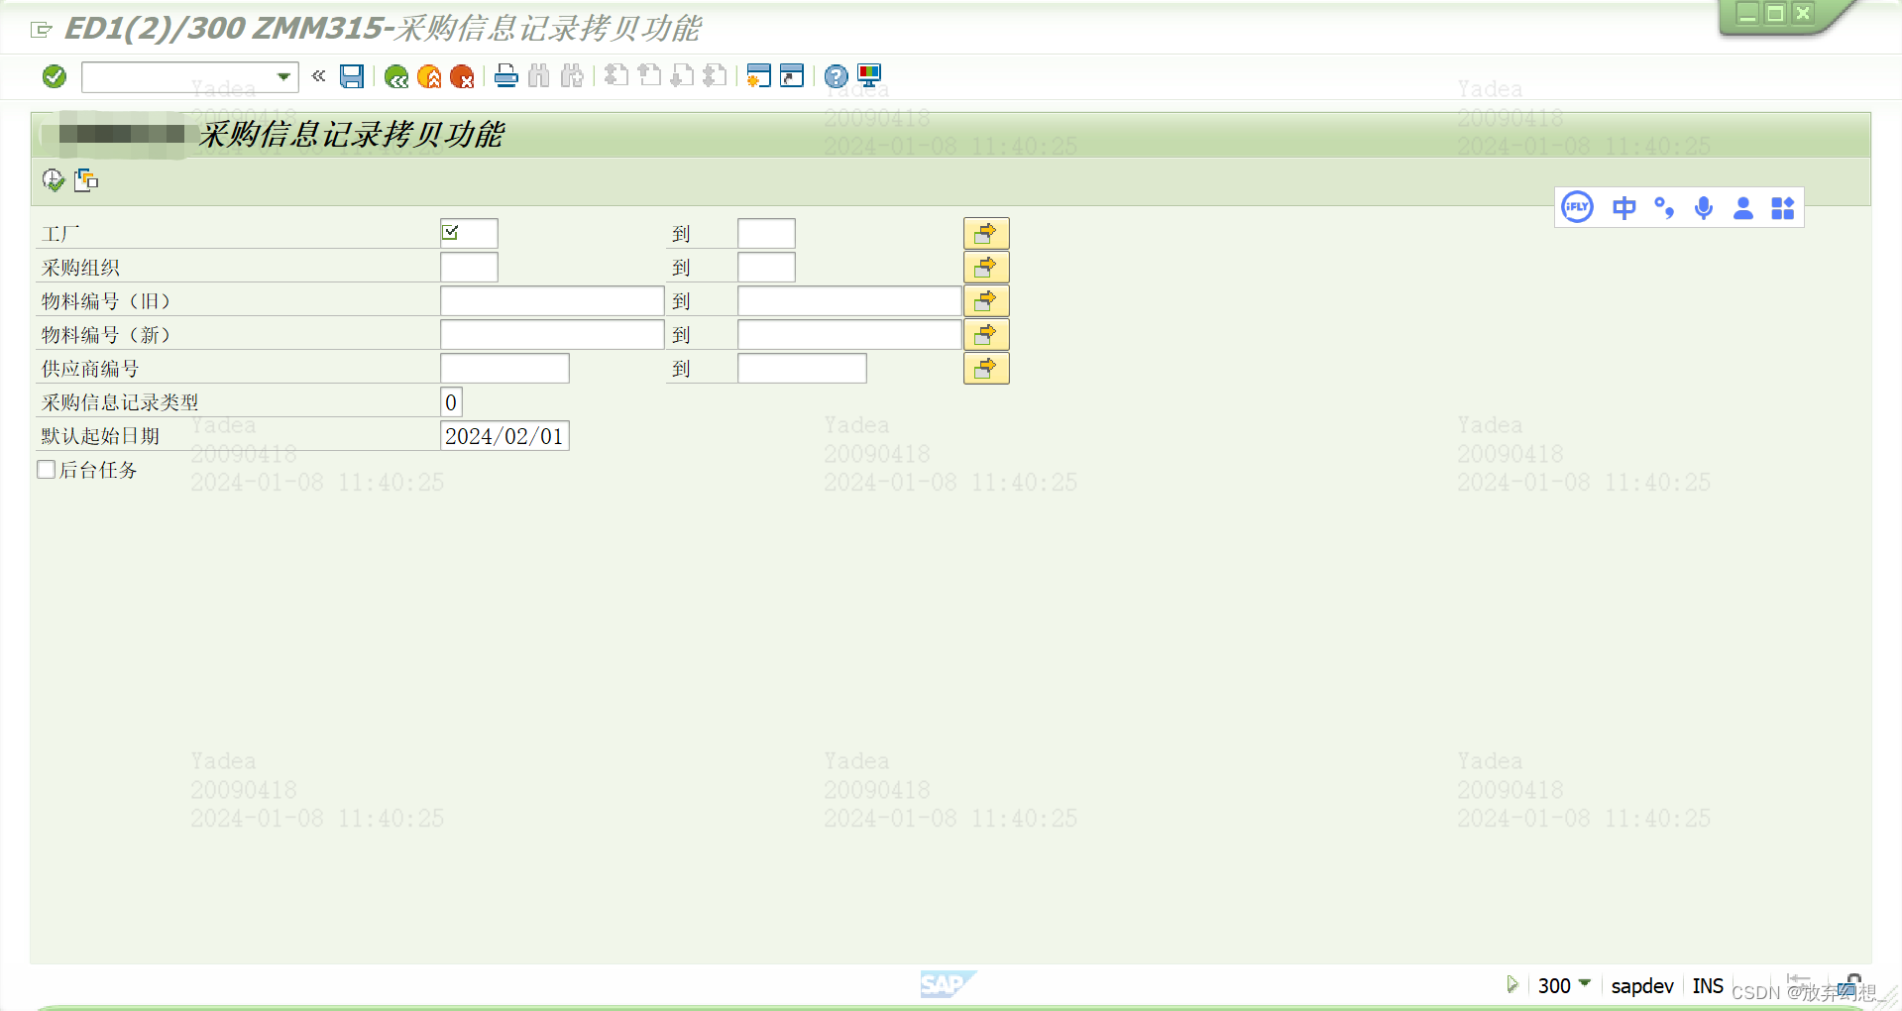The height and width of the screenshot is (1011, 1902).
Task: Open the window menu icon beside title
Action: (x=41, y=30)
